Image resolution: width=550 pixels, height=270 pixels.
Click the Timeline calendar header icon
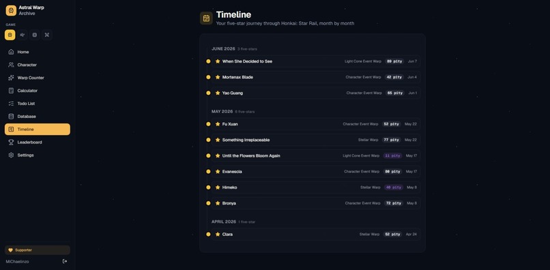[x=206, y=18]
